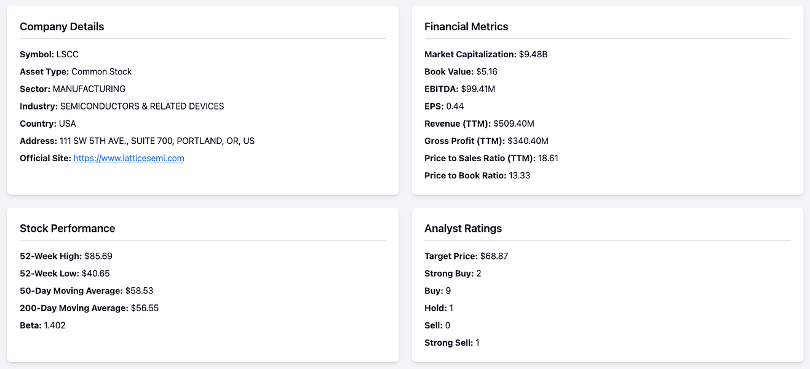The width and height of the screenshot is (810, 369).
Task: Click the Stock Performance heading
Action: click(x=67, y=228)
